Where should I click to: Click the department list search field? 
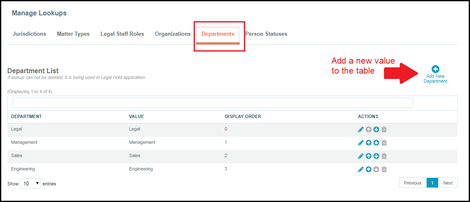(212, 103)
